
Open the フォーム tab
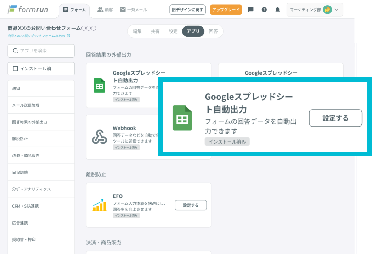pyautogui.click(x=74, y=10)
